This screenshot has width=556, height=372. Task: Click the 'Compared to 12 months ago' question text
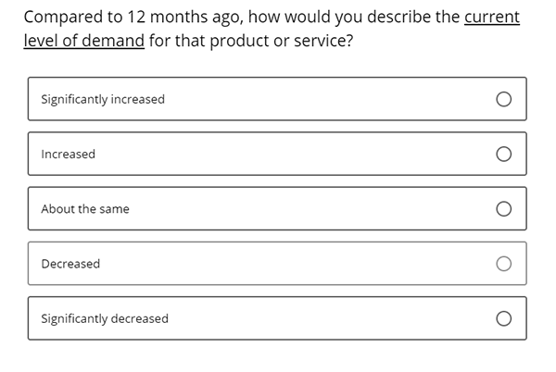pos(133,18)
